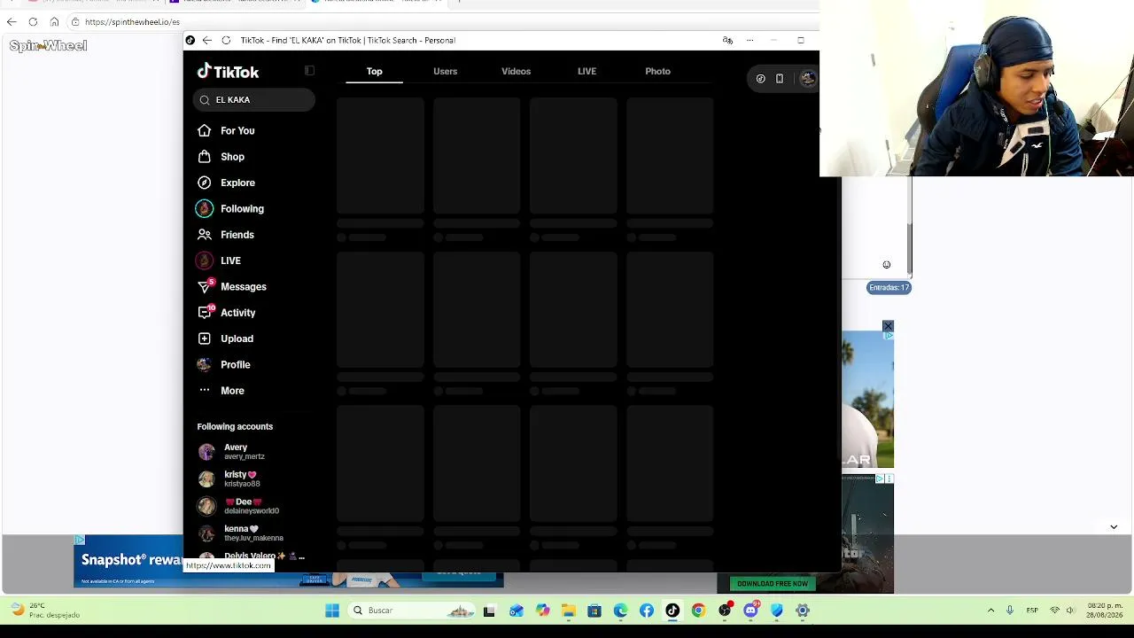This screenshot has height=638, width=1134.
Task: Click the coin icon in TikTok header
Action: 760,79
